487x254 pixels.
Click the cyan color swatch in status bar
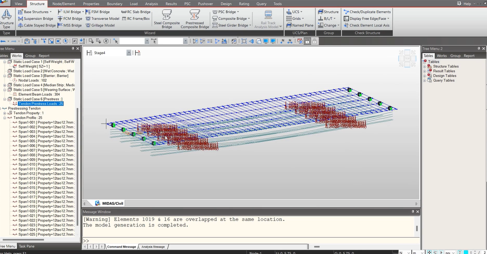click(x=466, y=252)
